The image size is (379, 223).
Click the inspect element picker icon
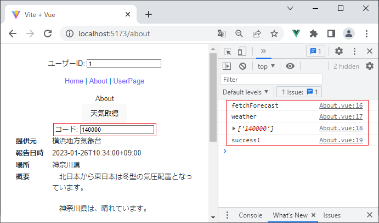(227, 51)
